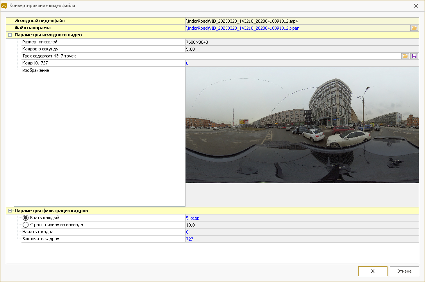Screen dimensions: 425x282
Task: Browse for panorama file with folder icon
Action: (414, 28)
